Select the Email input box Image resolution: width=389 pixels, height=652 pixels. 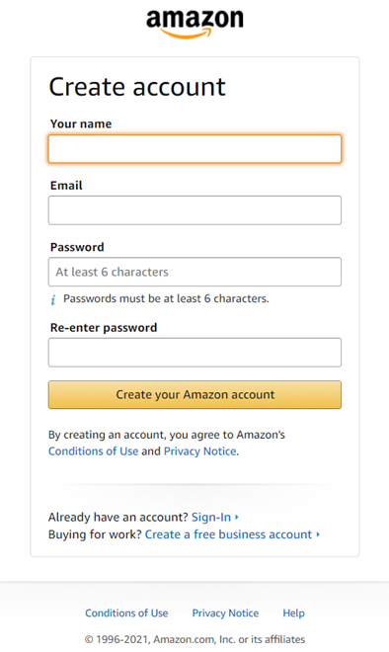point(194,210)
